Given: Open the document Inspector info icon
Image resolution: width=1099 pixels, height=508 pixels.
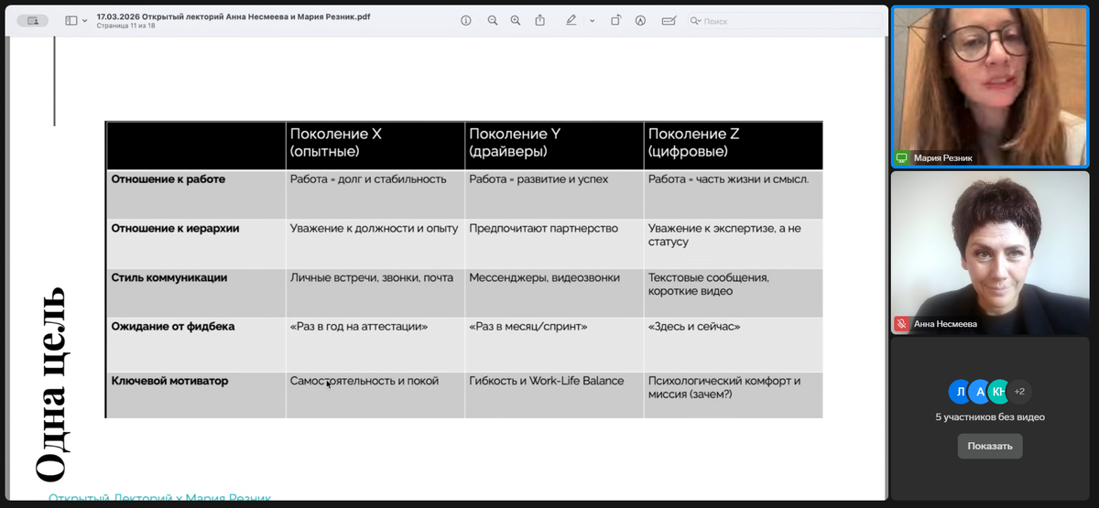Looking at the screenshot, I should pos(466,20).
